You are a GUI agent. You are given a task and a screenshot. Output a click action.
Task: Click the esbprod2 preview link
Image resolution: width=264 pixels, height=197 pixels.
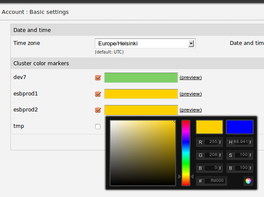pos(190,110)
